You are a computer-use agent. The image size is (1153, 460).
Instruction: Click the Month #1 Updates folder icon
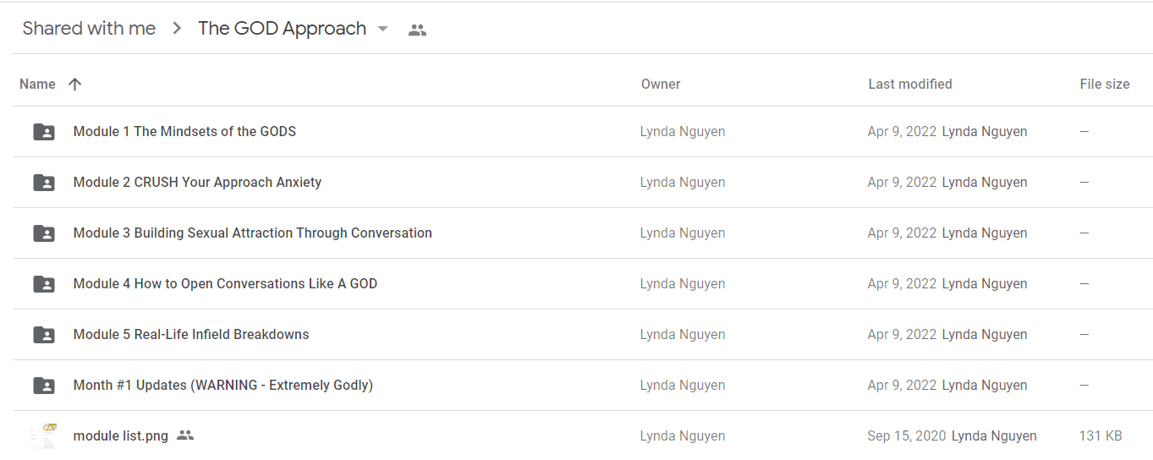[44, 386]
